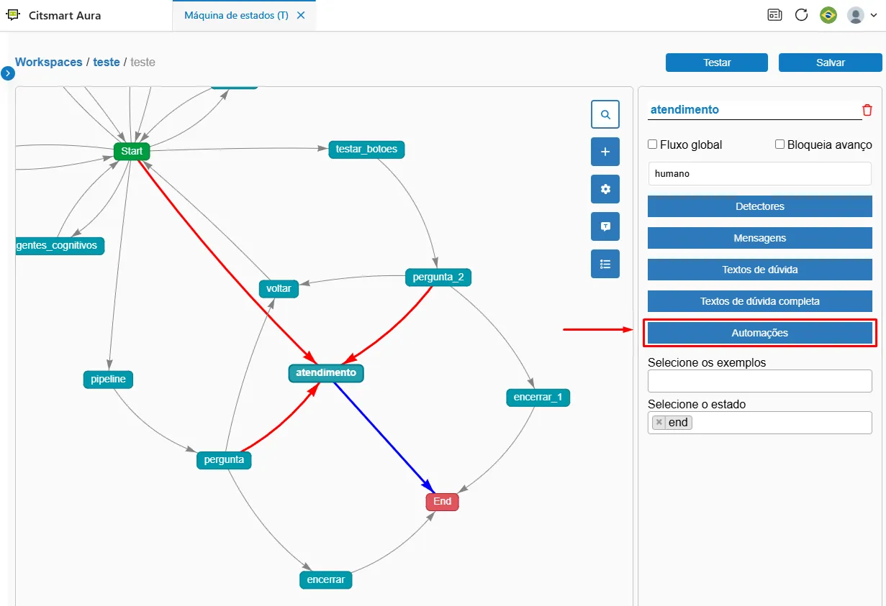886x606 pixels.
Task: Open the Mensagens section
Action: 760,238
